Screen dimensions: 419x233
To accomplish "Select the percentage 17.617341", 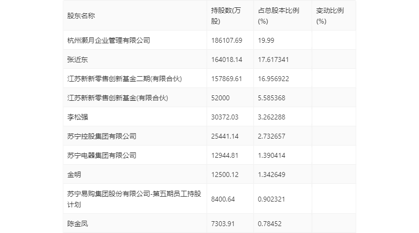I will pyautogui.click(x=273, y=59).
